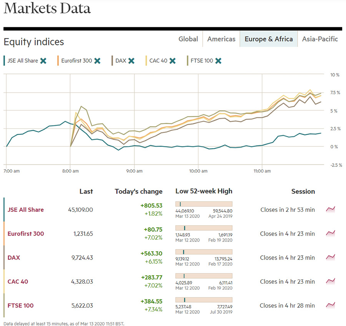The width and height of the screenshot is (346, 326).
Task: Open the DAX sparkline chart icon
Action: click(331, 257)
